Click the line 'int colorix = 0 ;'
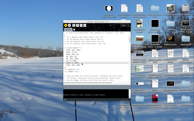This screenshot has width=194, height=121. pos(72,69)
